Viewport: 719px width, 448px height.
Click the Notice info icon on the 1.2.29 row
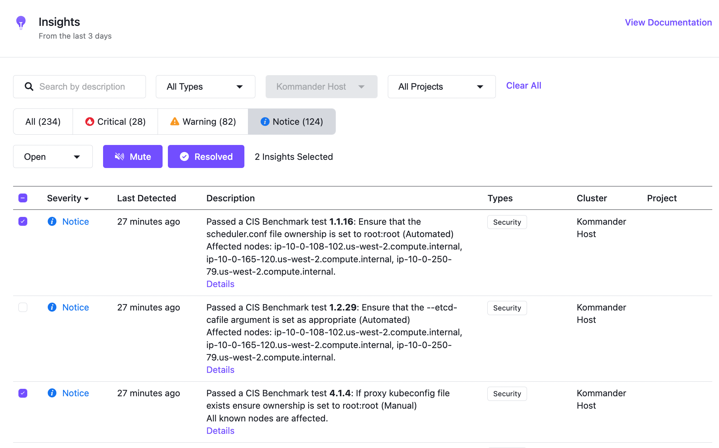(x=52, y=307)
